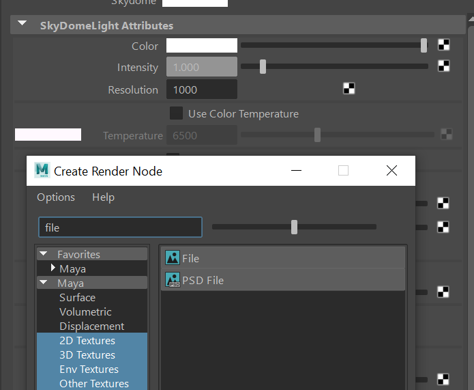Click the Intensity map checker icon

[444, 66]
